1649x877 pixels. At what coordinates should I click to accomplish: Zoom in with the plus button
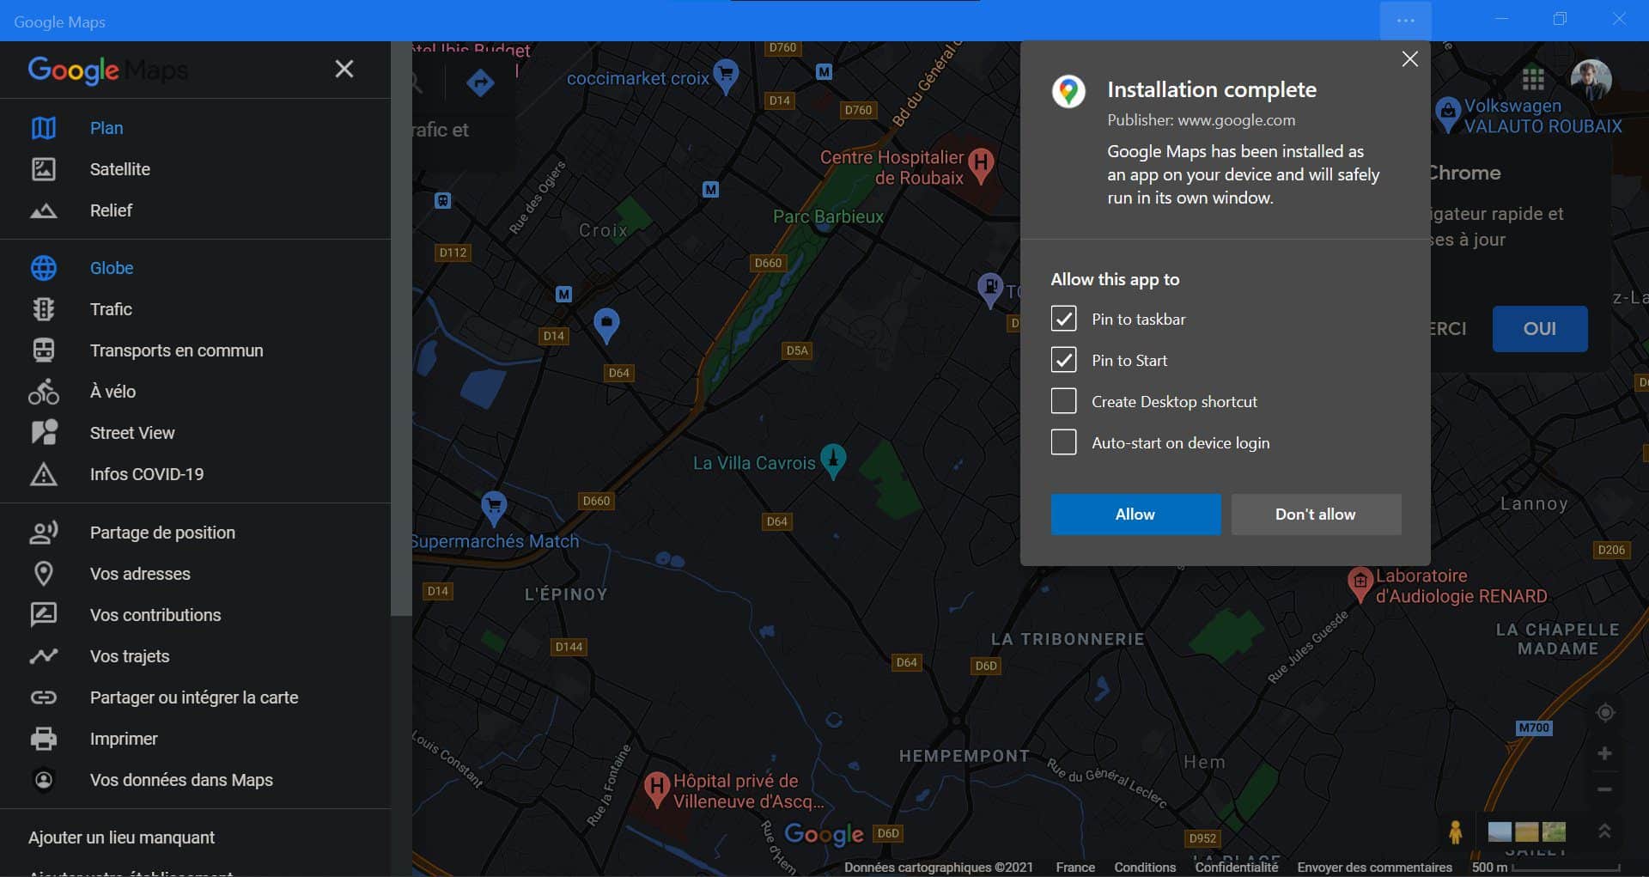pos(1604,754)
